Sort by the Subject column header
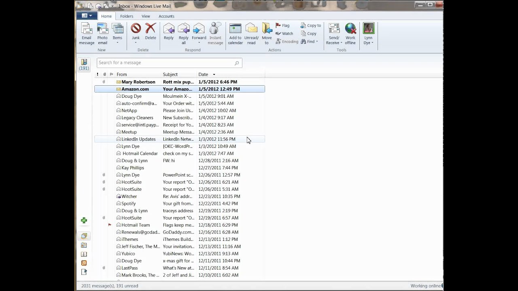Image resolution: width=518 pixels, height=291 pixels. click(x=179, y=74)
